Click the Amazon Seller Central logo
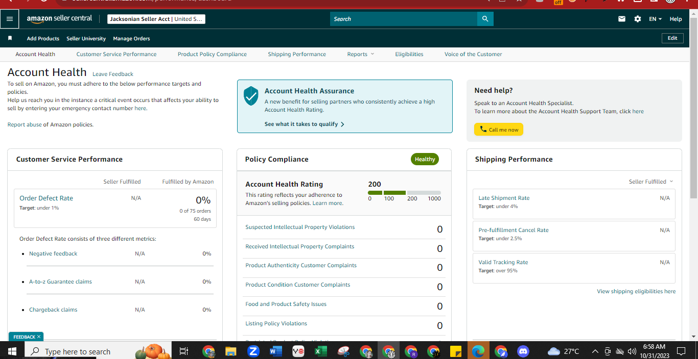698x359 pixels. click(x=59, y=19)
